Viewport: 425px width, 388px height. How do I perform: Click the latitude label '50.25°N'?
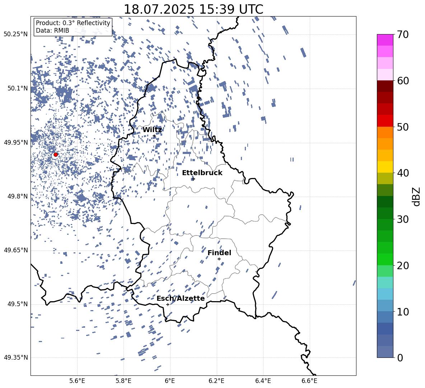tap(16, 34)
